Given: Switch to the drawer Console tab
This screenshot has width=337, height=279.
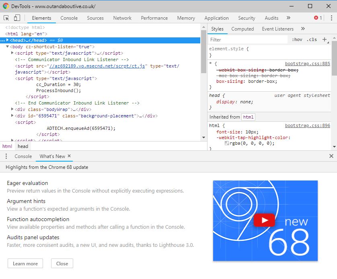Looking at the screenshot, I should point(23,156).
